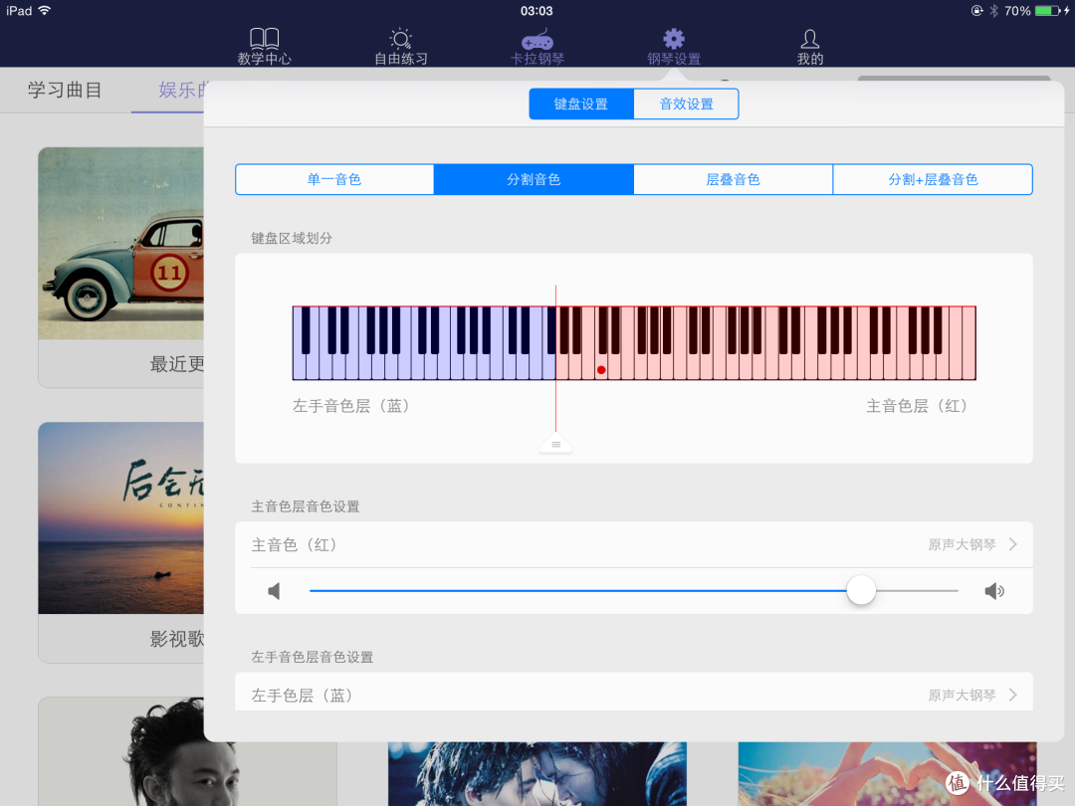Select 层叠音色 mode
This screenshot has height=806, width=1075.
point(733,179)
